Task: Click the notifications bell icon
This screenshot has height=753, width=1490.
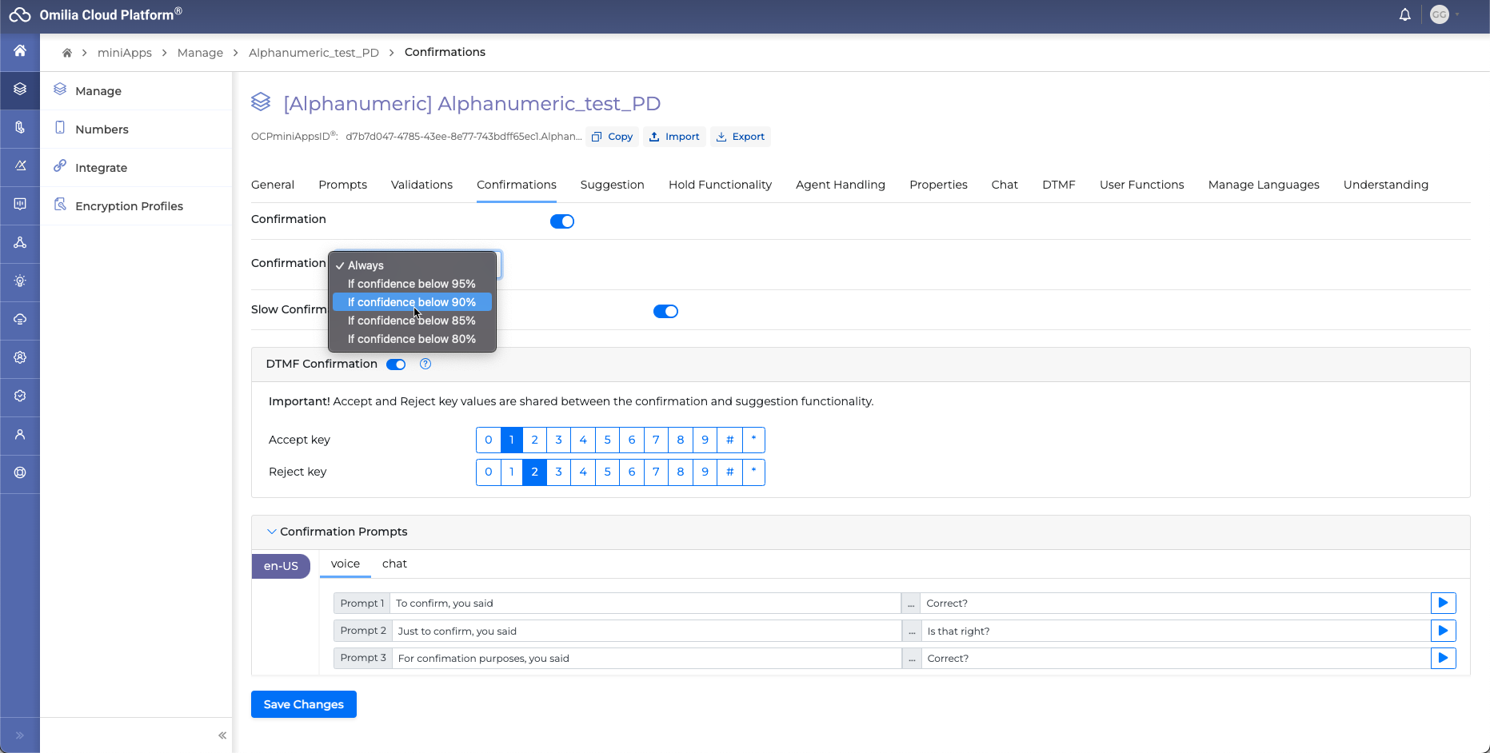Action: coord(1404,15)
